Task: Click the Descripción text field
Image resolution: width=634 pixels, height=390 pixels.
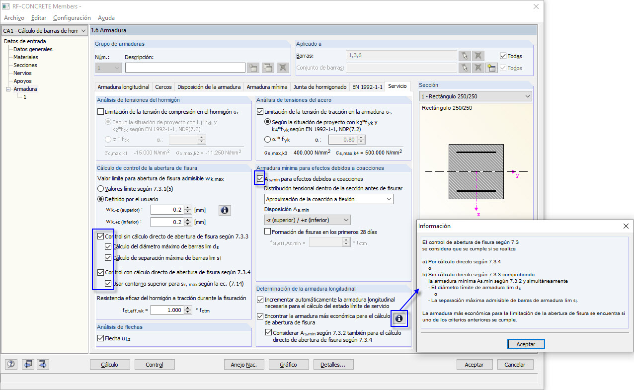Action: [x=185, y=68]
